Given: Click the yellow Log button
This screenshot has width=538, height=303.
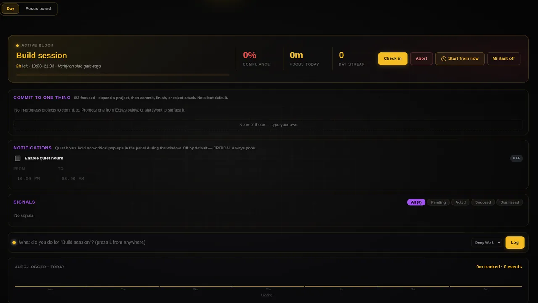Looking at the screenshot, I should pos(515,242).
